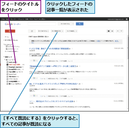Collapse the 登録フィード section
Image resolution: width=129 pixels, height=128 pixels.
(4, 57)
